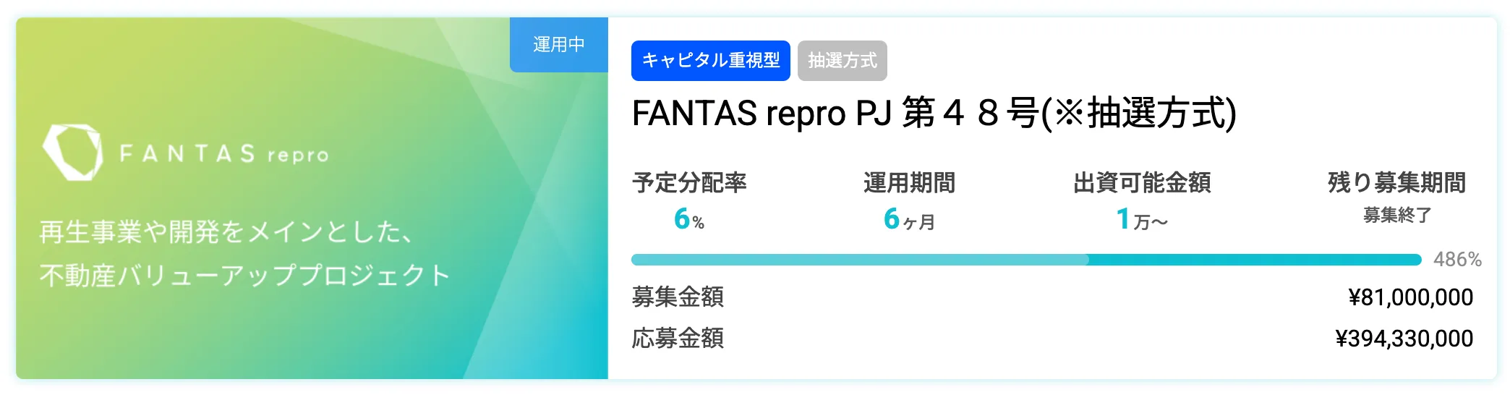
Task: Click the 不動産バリューアッププロジェクト tagline
Action: click(x=245, y=276)
